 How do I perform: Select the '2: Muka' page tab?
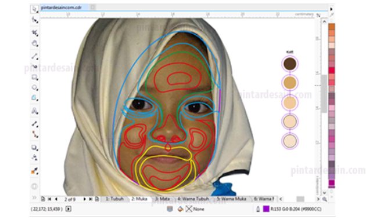(x=139, y=199)
